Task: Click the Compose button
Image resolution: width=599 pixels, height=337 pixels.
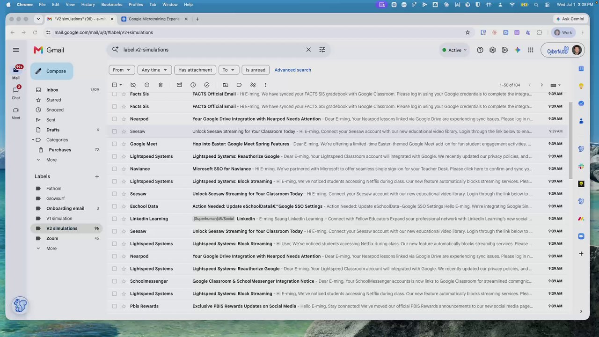Action: coord(52,71)
